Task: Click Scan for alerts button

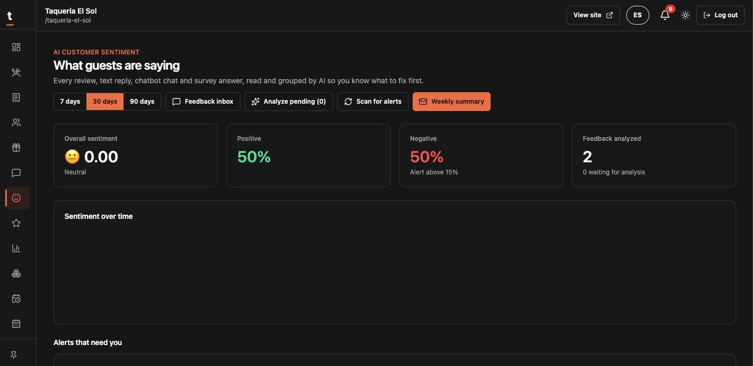Action: click(373, 102)
